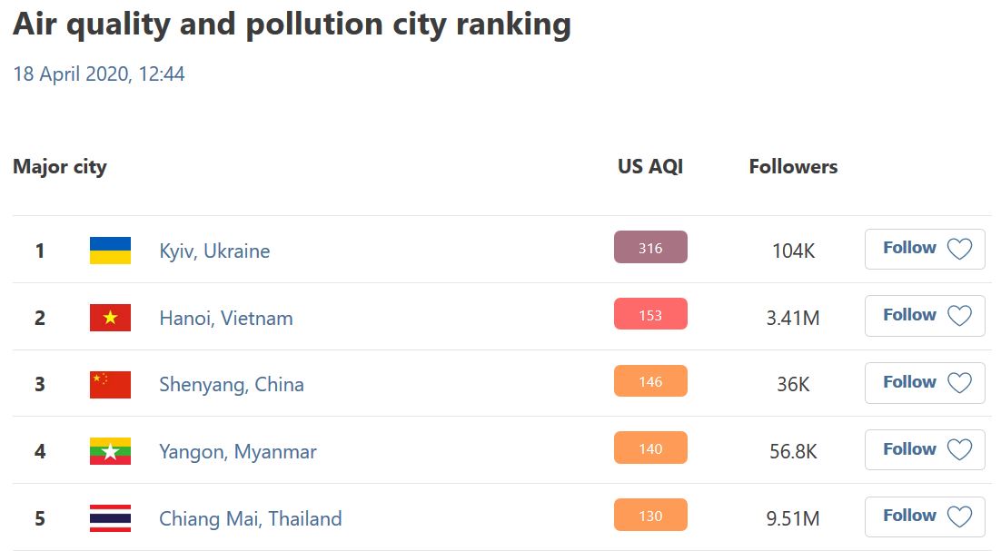1001x551 pixels.
Task: Open the Hanoi, Vietnam city link
Action: [x=226, y=319]
